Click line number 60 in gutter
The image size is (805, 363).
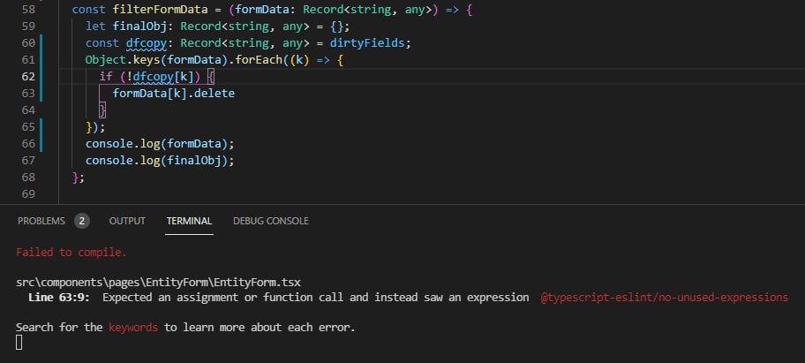tap(29, 43)
